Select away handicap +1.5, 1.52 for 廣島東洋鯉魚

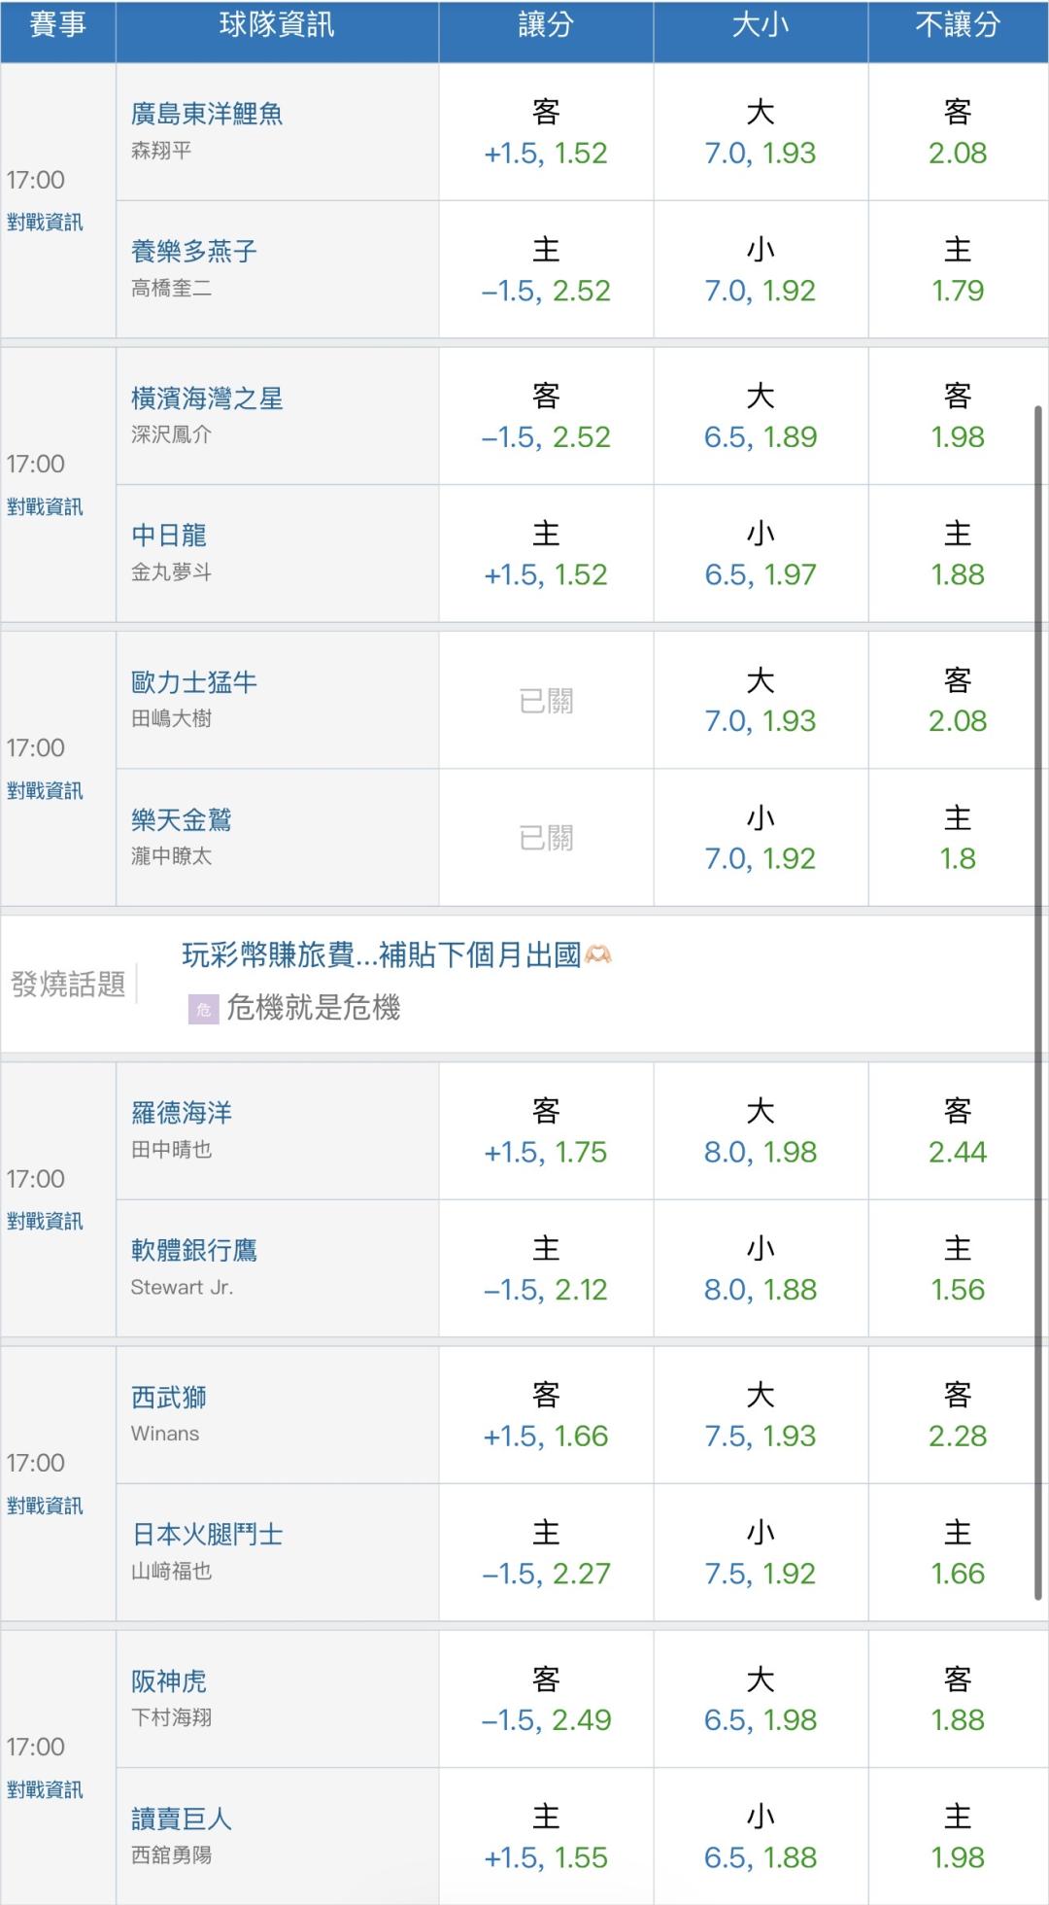click(546, 133)
